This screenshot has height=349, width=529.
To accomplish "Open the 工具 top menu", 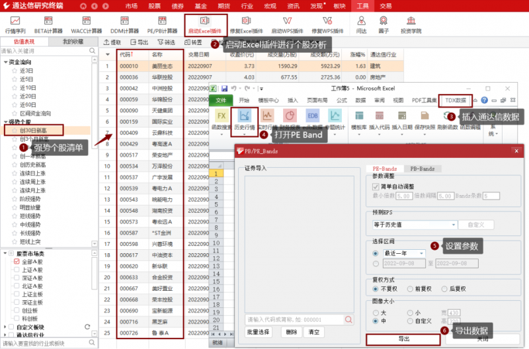I will point(362,6).
